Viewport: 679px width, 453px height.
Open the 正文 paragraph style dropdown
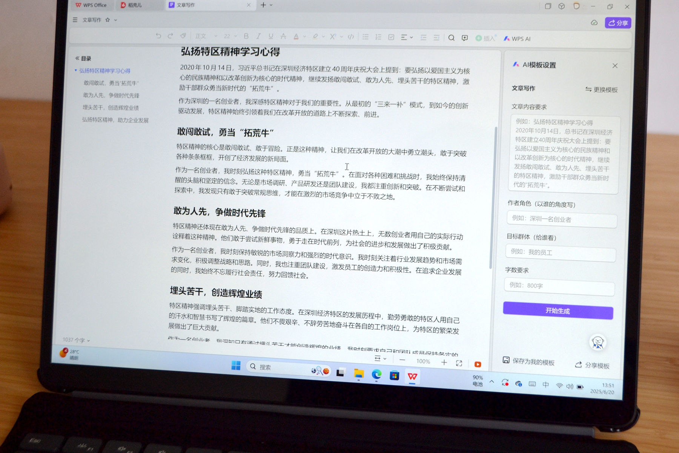(x=206, y=36)
